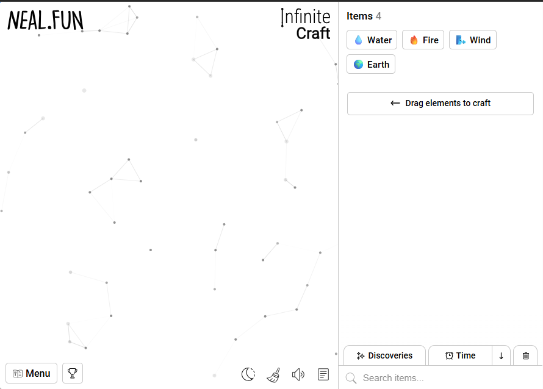The width and height of the screenshot is (543, 389).
Task: Select the Water element
Action: 372,40
